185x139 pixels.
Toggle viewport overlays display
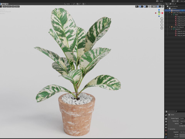tap(145, 7)
